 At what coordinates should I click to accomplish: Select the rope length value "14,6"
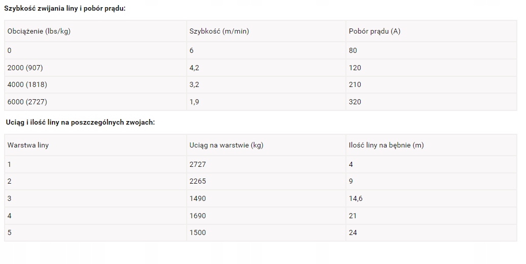click(x=356, y=198)
